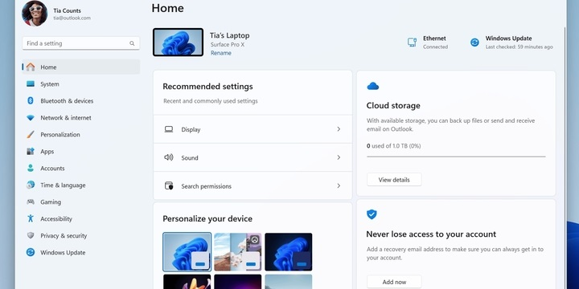Screen dimensions: 579x289
Task: Click the Network wifi icon in sidebar
Action: tap(31, 118)
